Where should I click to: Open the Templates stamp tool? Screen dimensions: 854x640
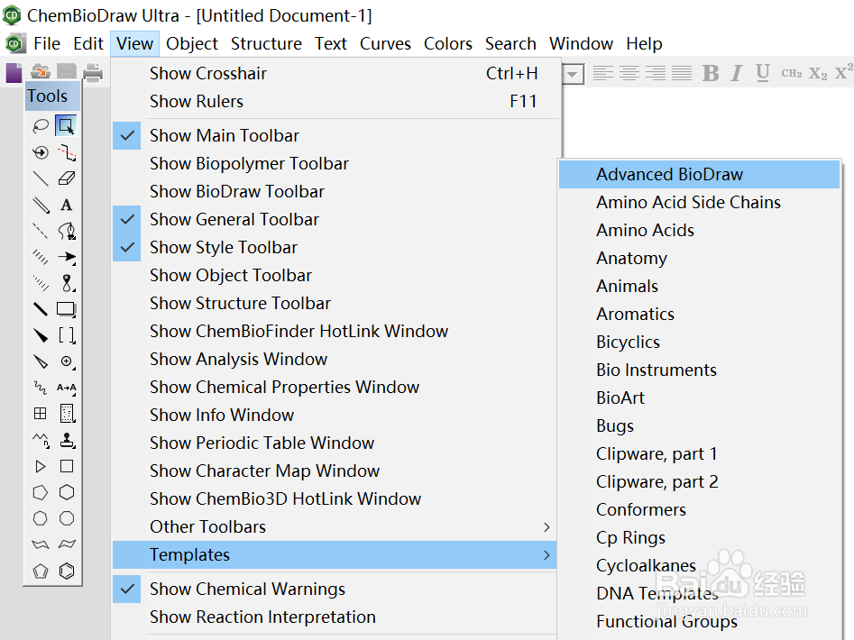(x=67, y=440)
